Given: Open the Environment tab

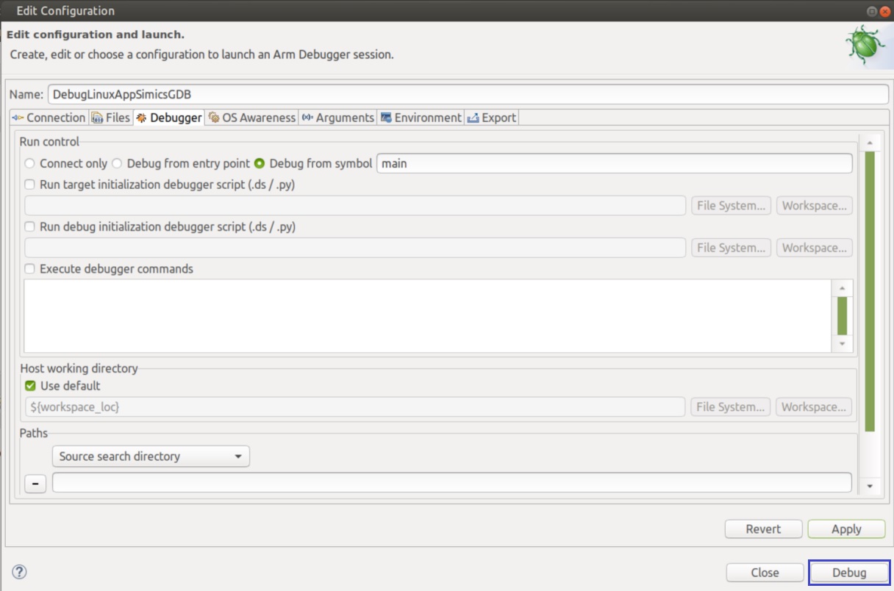Looking at the screenshot, I should click(421, 118).
